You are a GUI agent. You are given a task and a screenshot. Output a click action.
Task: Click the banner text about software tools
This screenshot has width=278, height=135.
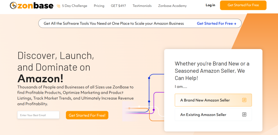114,24
